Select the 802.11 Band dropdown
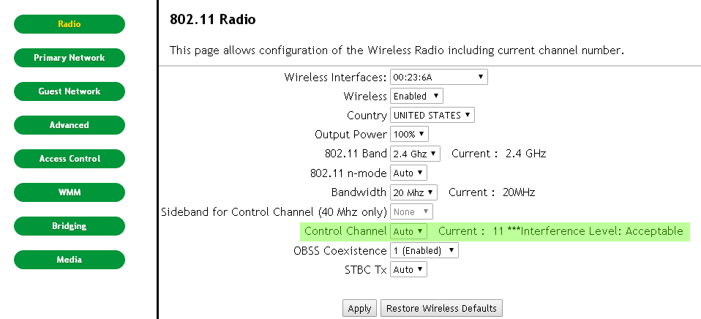The image size is (701, 319). 415,154
